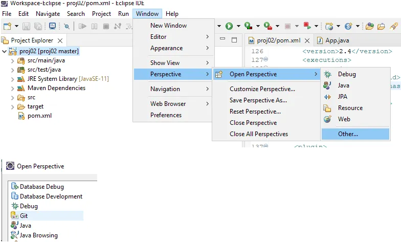Click the Disconnect debug icon
This screenshot has width=401, height=242.
click(x=118, y=26)
